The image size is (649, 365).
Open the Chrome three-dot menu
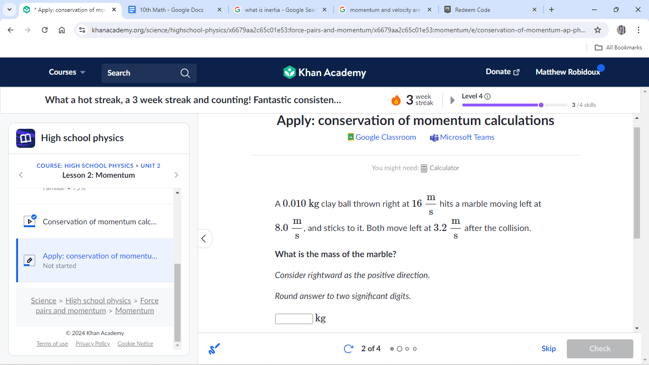[639, 30]
